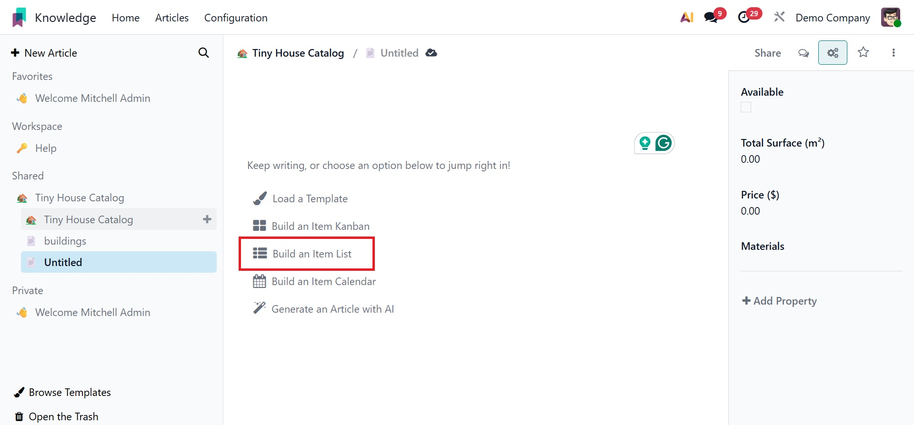Image resolution: width=914 pixels, height=425 pixels.
Task: Open the AI assistant icon in navbar
Action: coord(686,18)
